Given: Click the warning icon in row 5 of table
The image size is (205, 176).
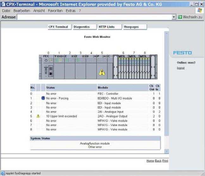Looking at the screenshot, I should (x=38, y=116).
